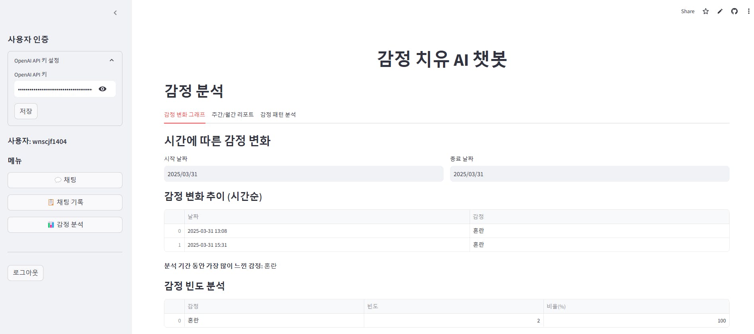Open the three-dot main menu

pyautogui.click(x=748, y=11)
